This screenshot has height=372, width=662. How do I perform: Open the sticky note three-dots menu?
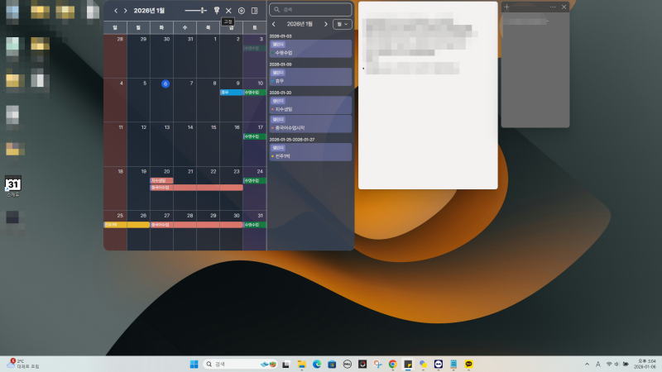(x=553, y=7)
